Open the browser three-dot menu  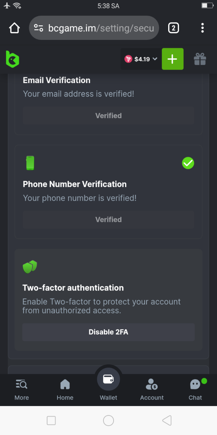203,28
